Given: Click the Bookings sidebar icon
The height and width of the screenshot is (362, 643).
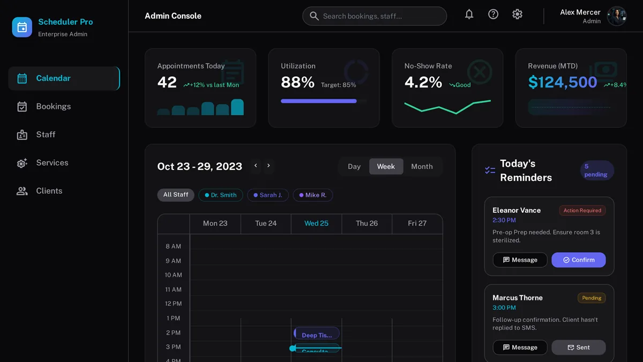Looking at the screenshot, I should pos(22,107).
